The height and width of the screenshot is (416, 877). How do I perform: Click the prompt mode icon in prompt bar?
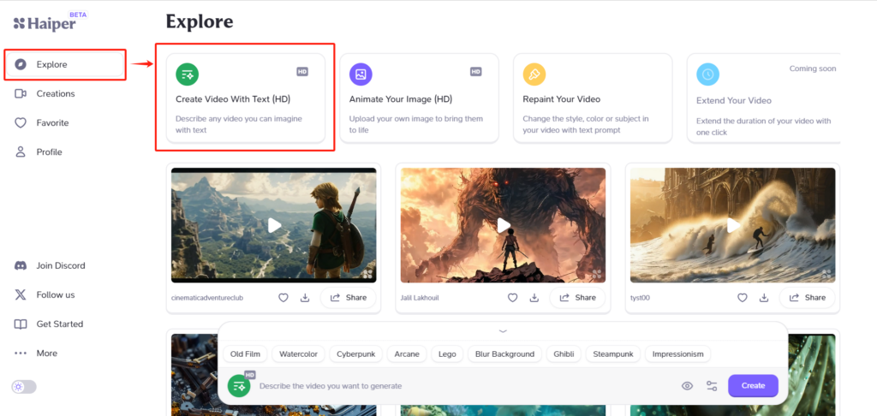click(x=240, y=385)
